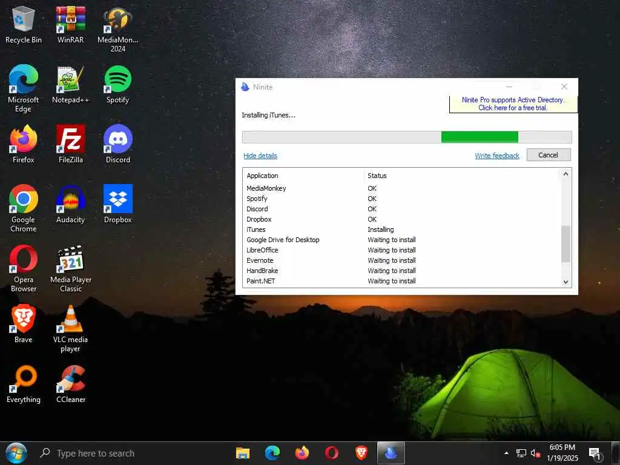Click the Discord desktop shortcut

tap(118, 144)
